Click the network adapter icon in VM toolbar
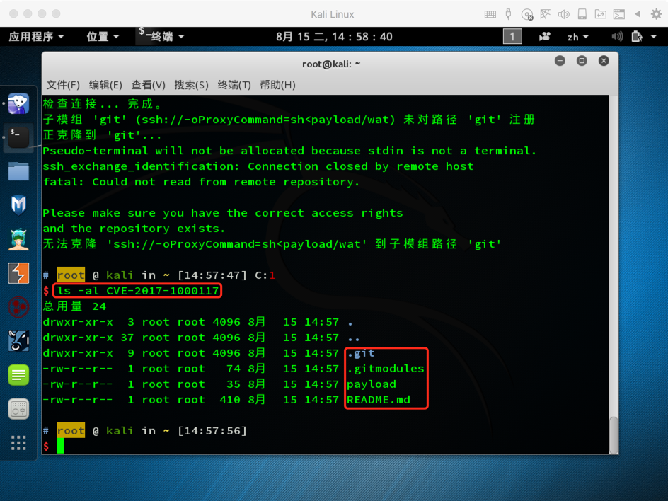The width and height of the screenshot is (668, 501). [x=545, y=14]
